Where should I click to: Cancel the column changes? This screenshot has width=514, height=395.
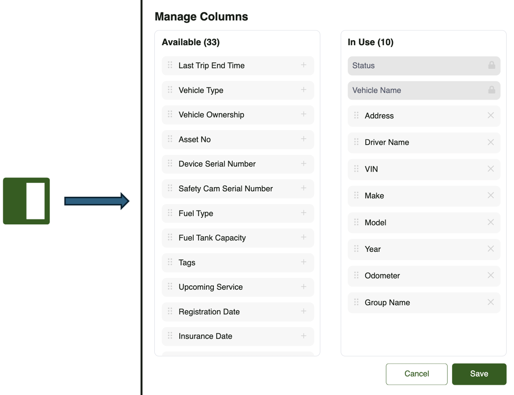point(417,374)
